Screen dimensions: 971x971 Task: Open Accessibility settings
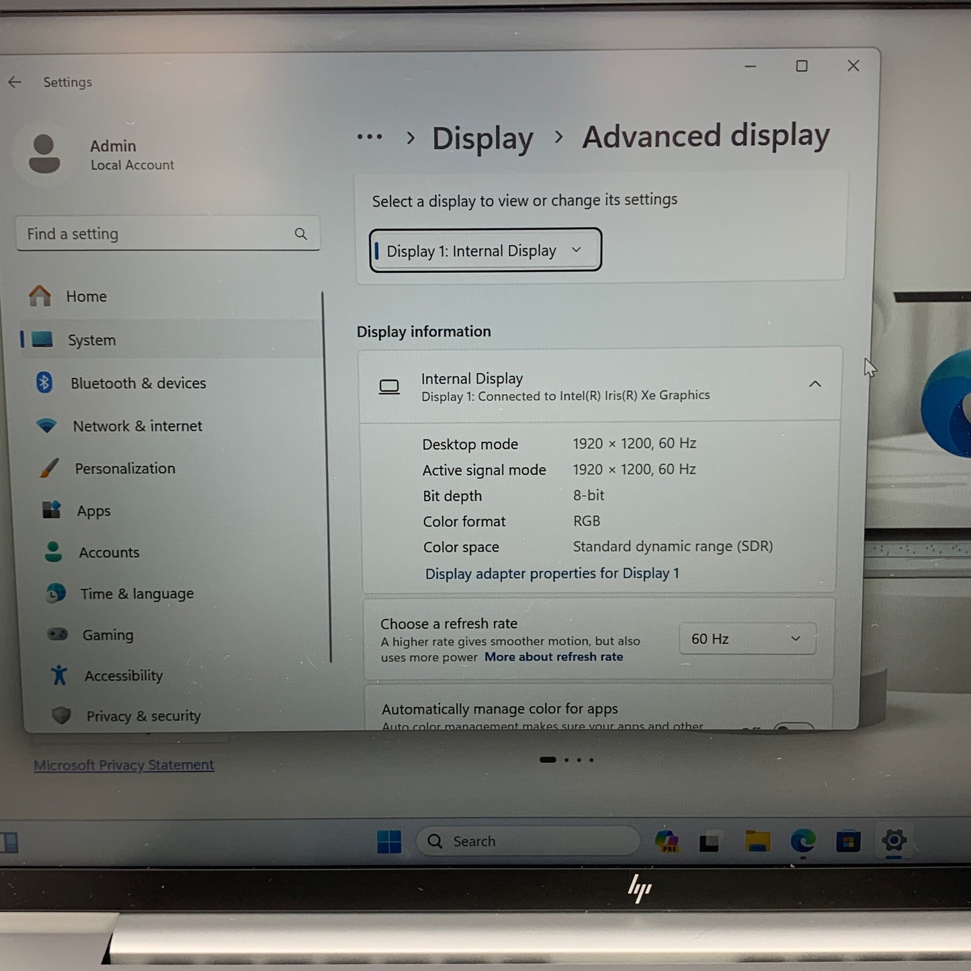pos(124,675)
